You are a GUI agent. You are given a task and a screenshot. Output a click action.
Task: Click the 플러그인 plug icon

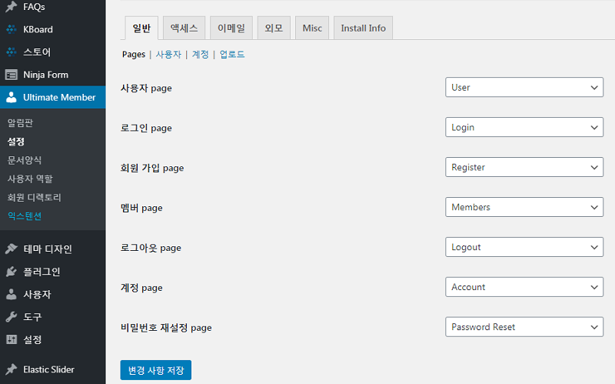[x=12, y=272]
